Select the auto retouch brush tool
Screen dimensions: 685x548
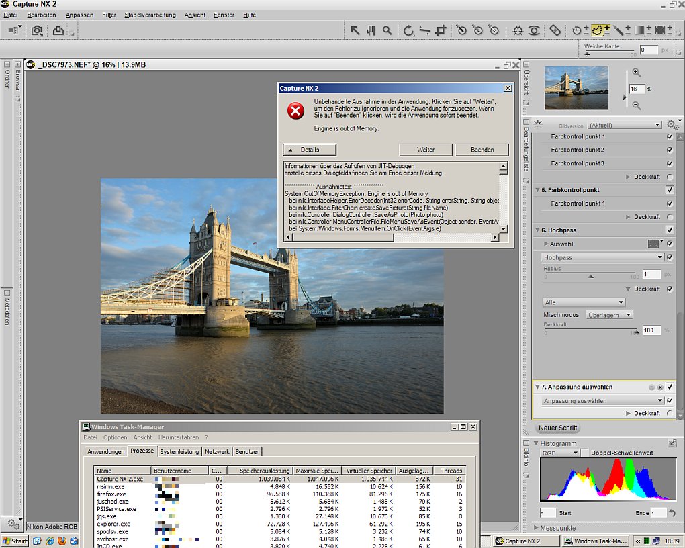pos(555,30)
